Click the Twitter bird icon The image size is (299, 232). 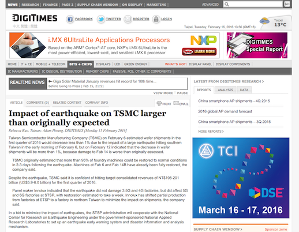coord(101,19)
